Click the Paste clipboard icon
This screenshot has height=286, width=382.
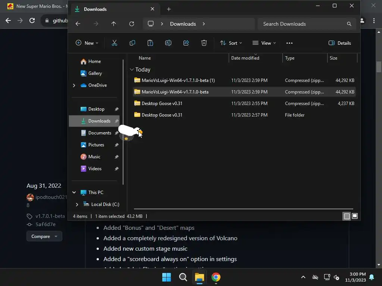tap(150, 43)
